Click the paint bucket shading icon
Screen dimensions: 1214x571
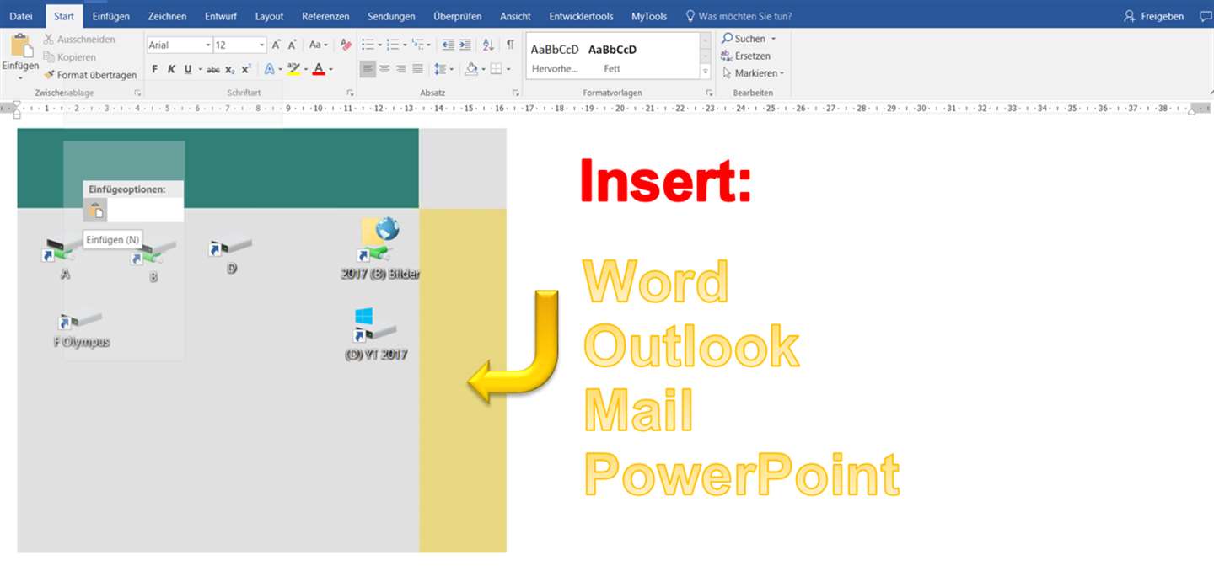[471, 69]
